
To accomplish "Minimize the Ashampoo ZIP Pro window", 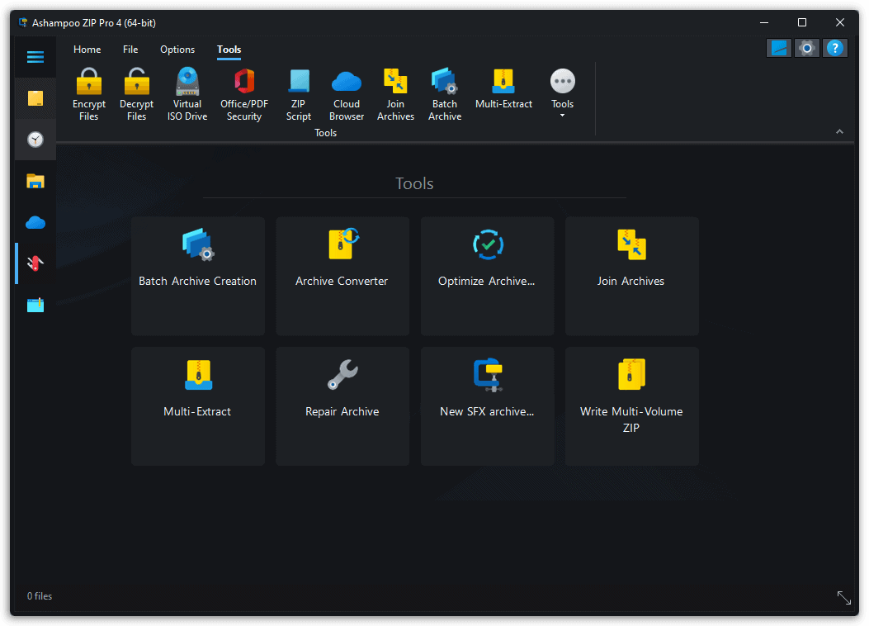I will point(764,22).
